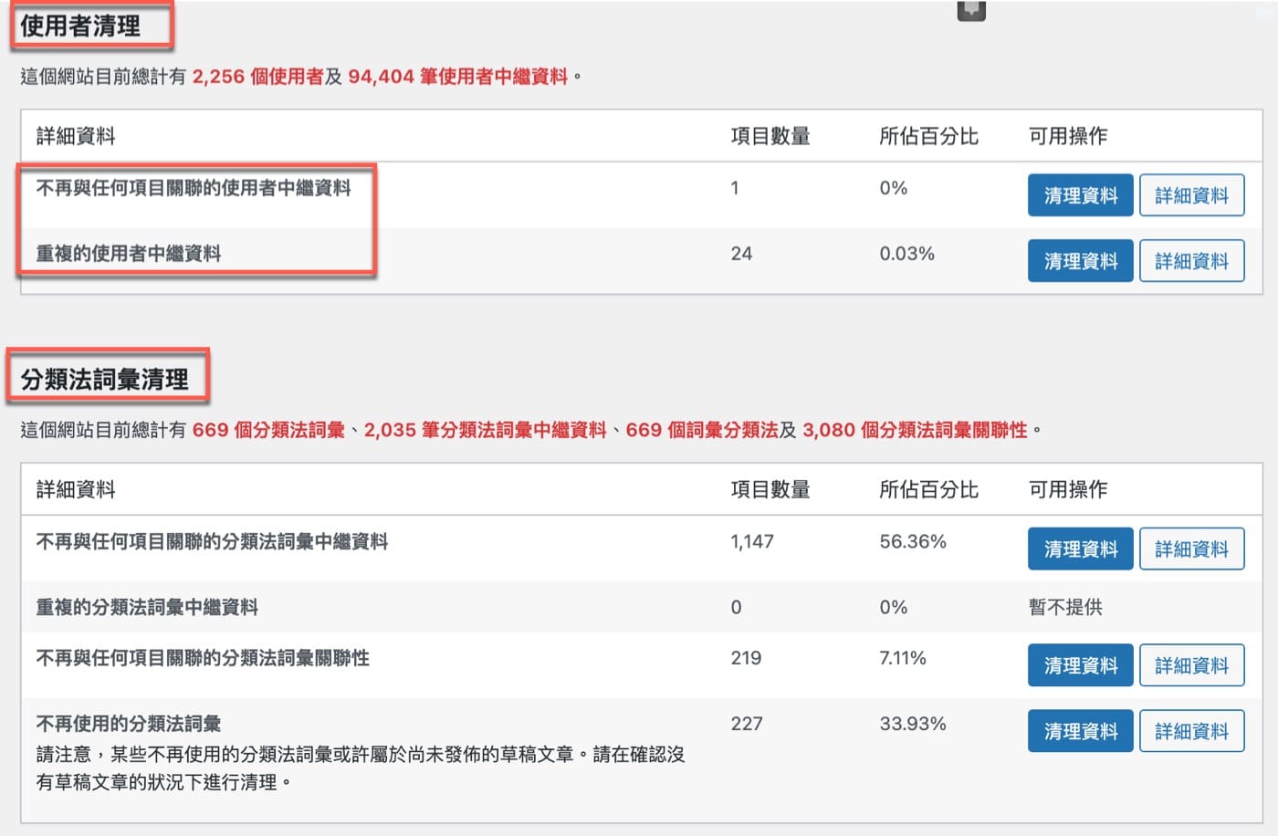Clean orphaned term relationships with 219 items

click(x=1081, y=665)
